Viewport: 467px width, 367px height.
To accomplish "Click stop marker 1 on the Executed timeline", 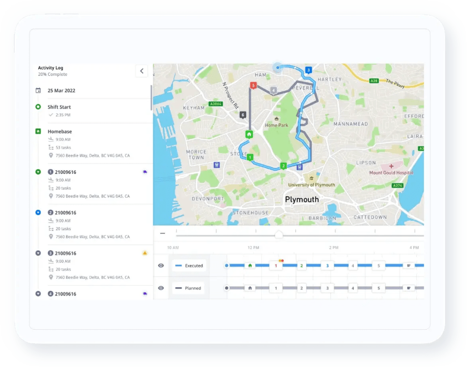I will point(276,265).
